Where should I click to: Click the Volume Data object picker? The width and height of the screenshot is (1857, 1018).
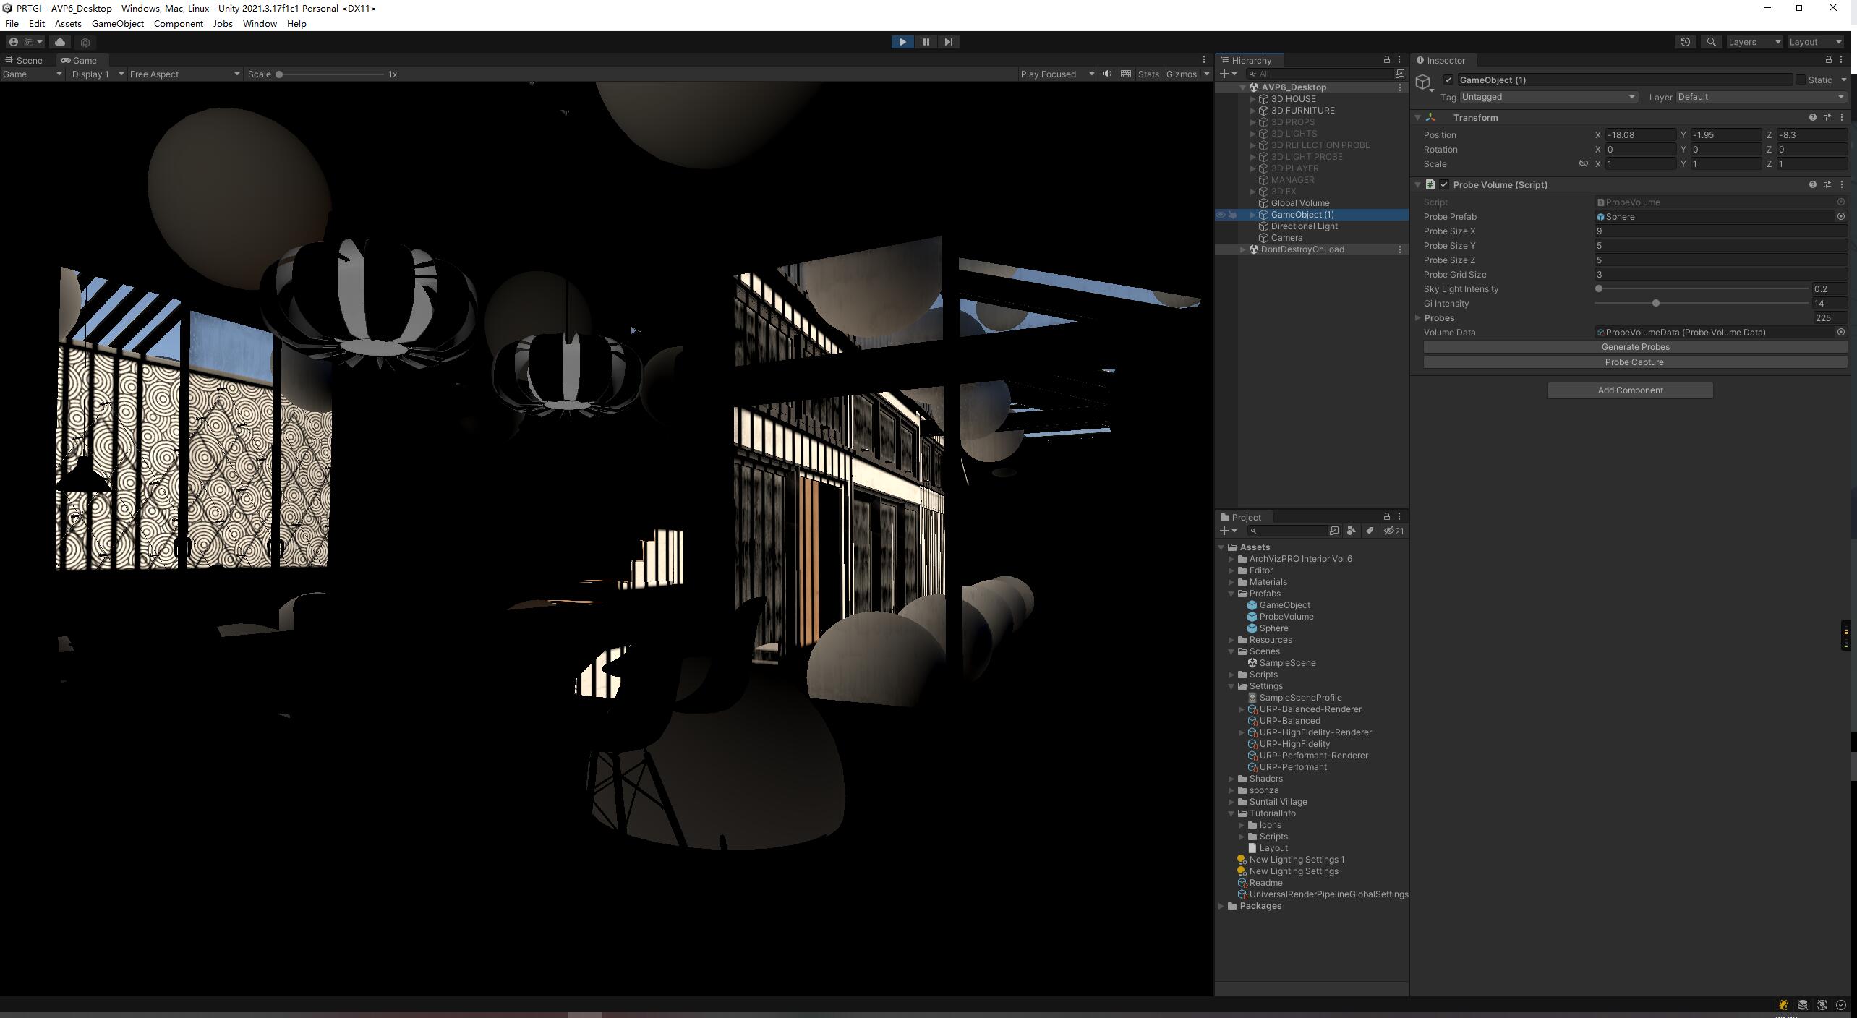point(1841,333)
